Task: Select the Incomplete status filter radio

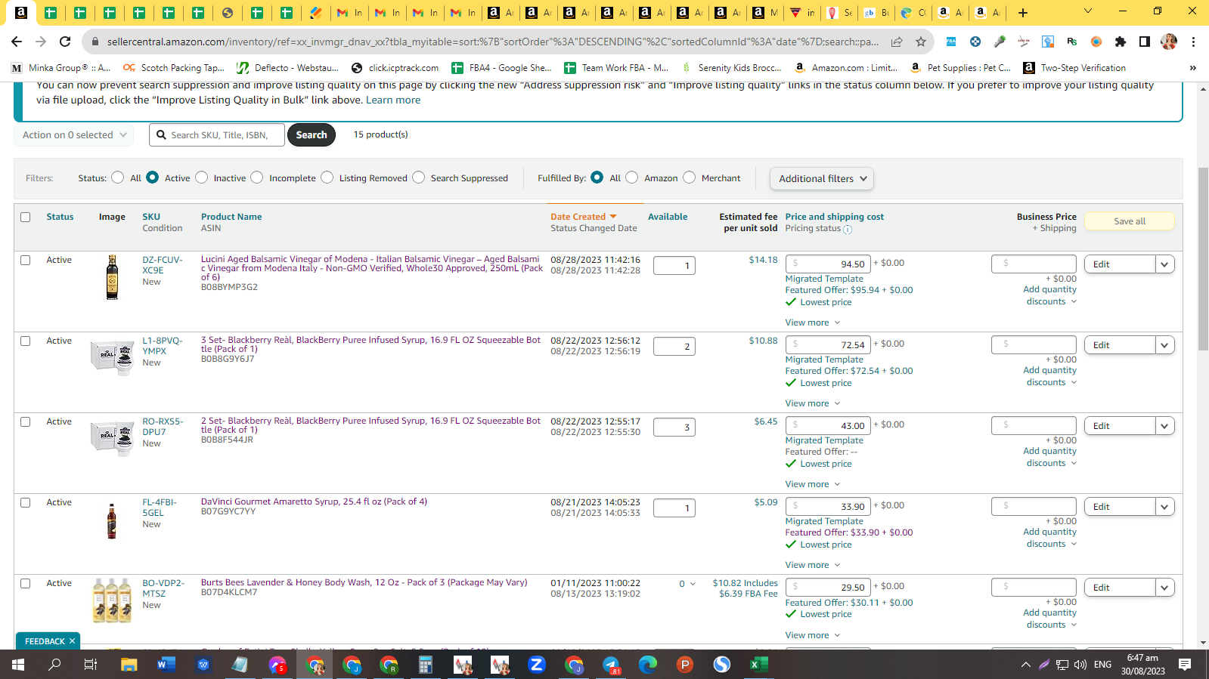Action: coord(257,177)
